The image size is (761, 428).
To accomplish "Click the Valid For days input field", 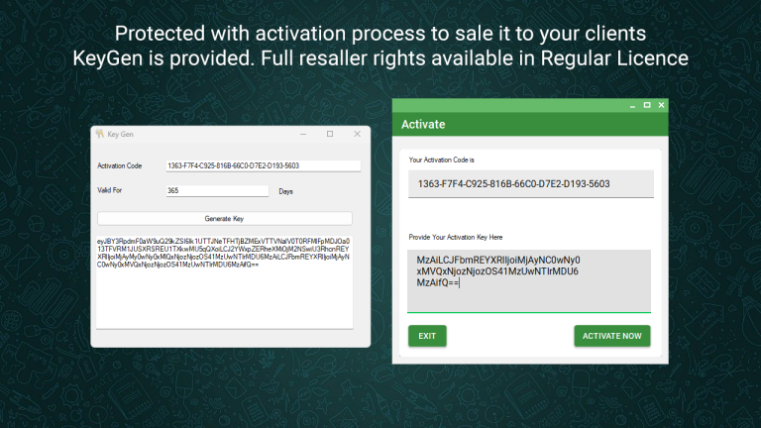I will pos(218,191).
